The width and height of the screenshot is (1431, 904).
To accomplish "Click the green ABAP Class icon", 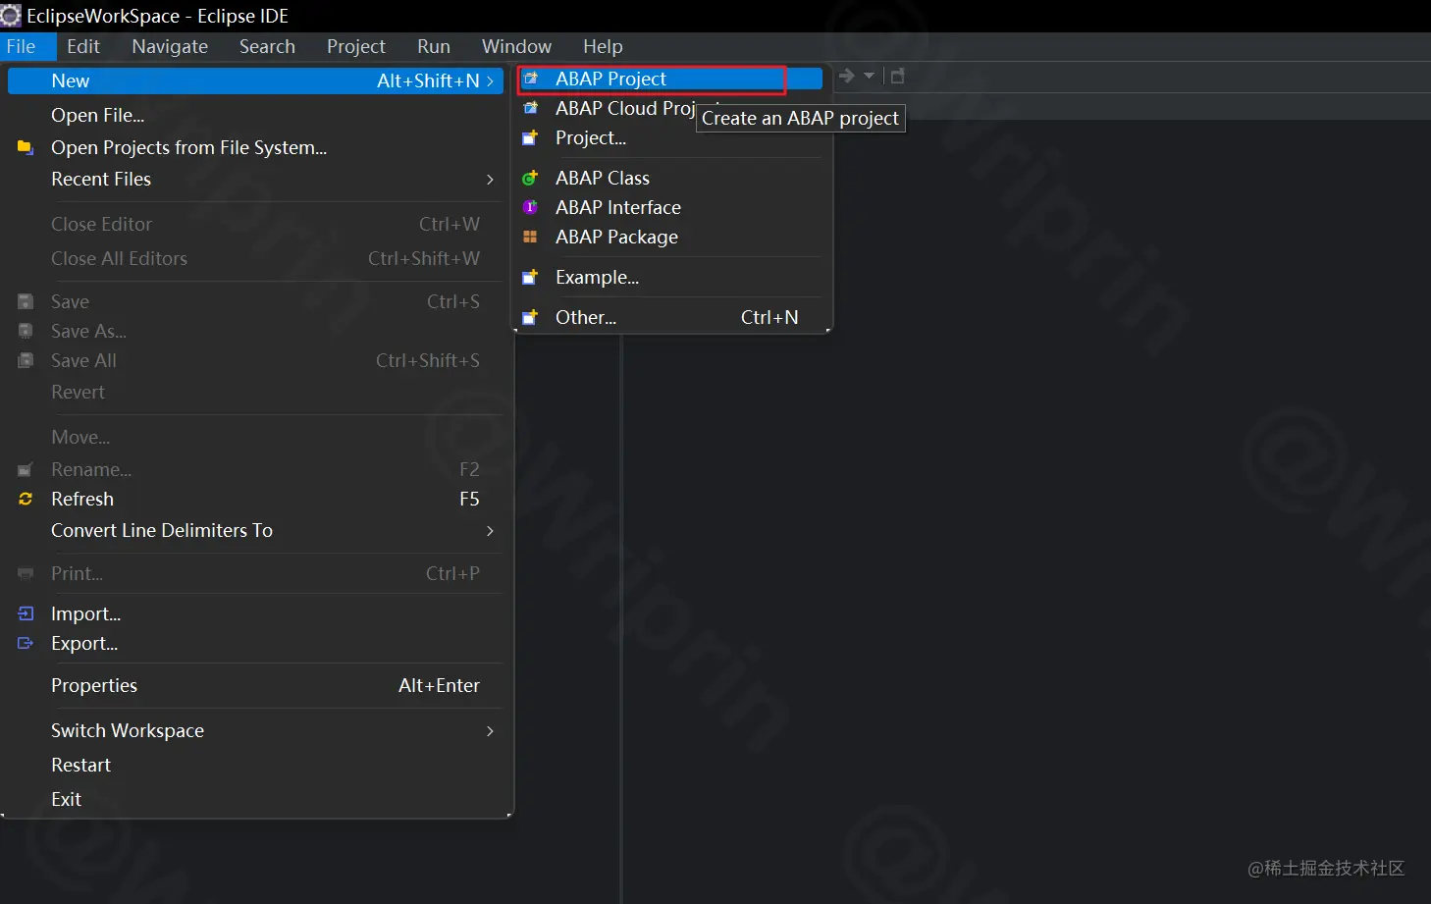I will [x=530, y=178].
